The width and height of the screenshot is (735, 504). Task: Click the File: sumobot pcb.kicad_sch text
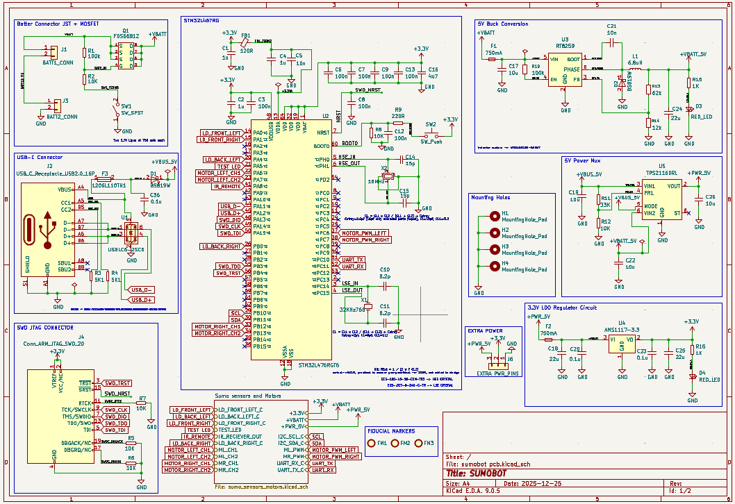click(488, 464)
